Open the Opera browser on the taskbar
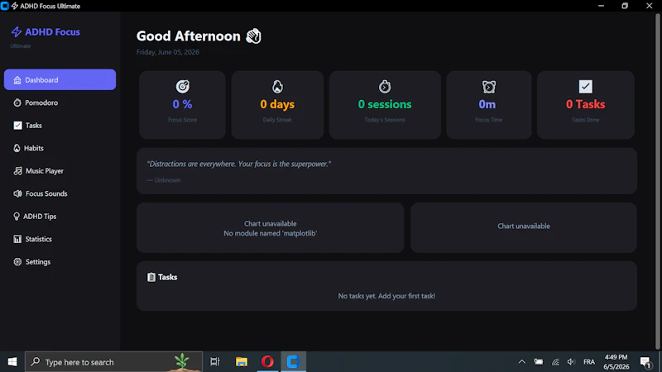662x372 pixels. click(x=267, y=362)
